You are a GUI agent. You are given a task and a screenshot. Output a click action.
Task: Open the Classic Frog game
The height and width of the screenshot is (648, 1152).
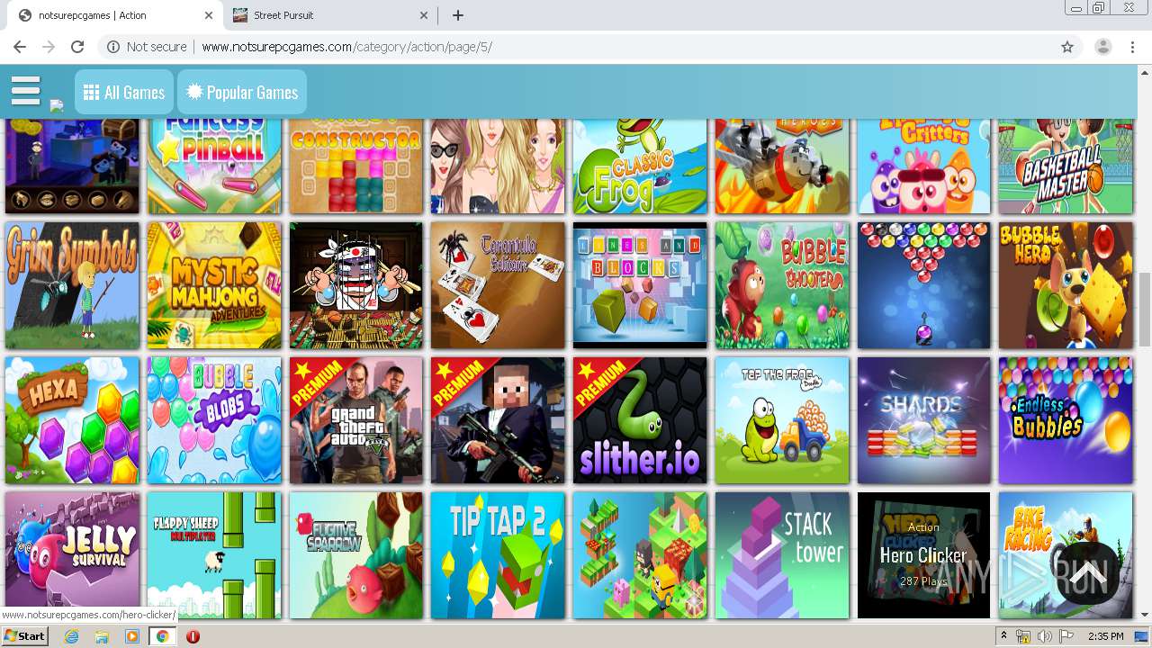point(640,166)
